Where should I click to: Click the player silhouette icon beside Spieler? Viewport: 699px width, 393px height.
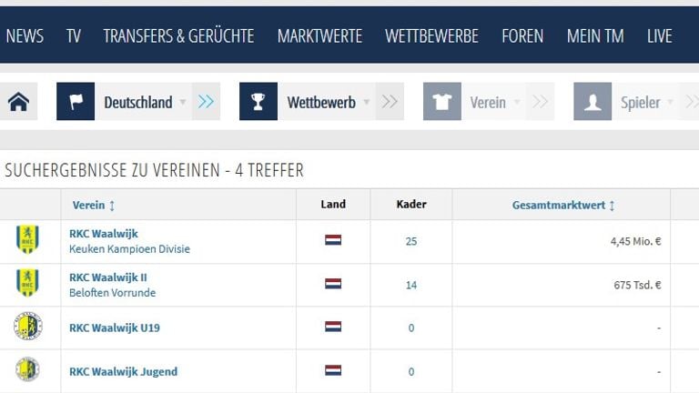tap(593, 102)
